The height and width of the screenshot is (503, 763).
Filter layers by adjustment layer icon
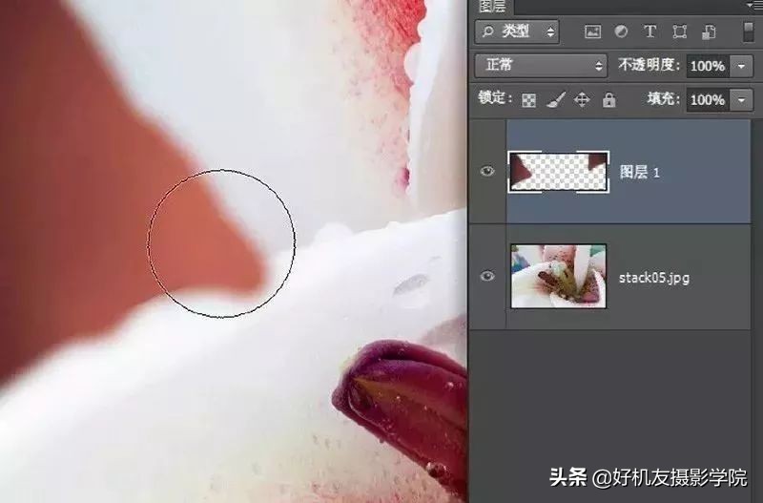click(x=621, y=31)
